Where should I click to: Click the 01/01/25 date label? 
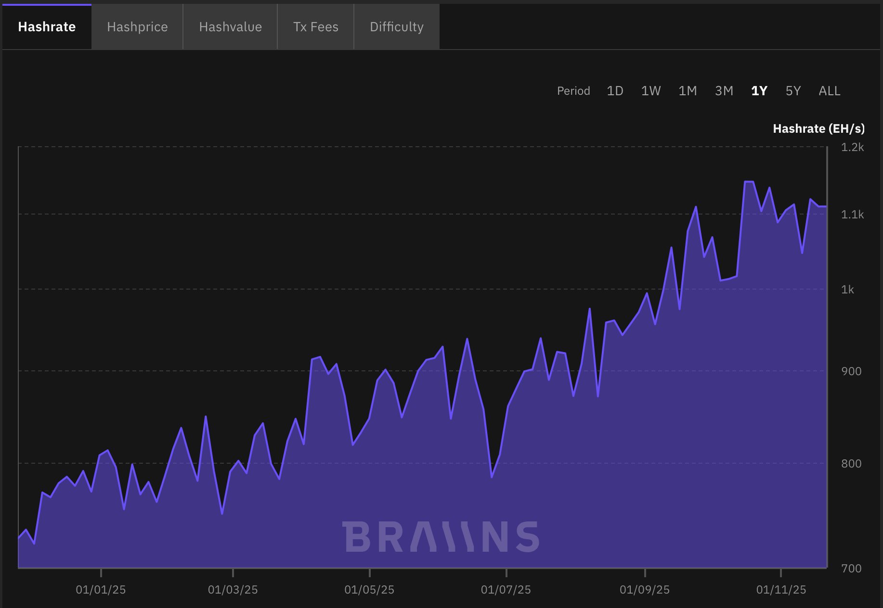101,590
